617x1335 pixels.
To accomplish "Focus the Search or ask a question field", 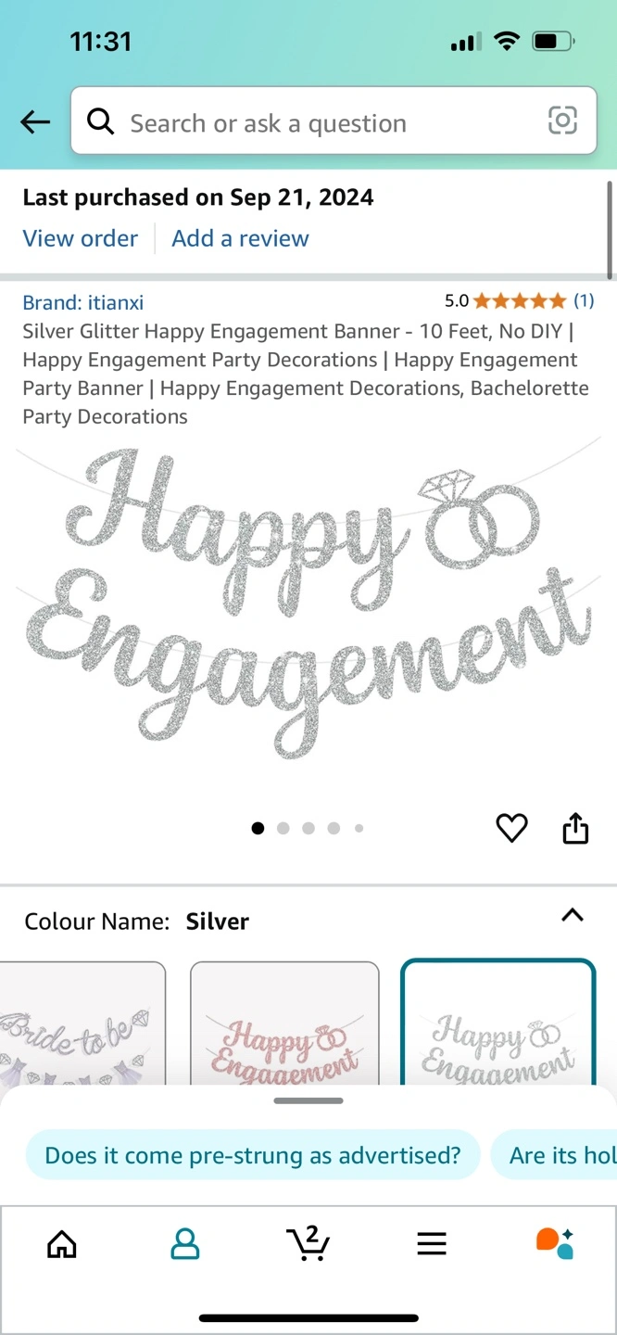I will [334, 121].
